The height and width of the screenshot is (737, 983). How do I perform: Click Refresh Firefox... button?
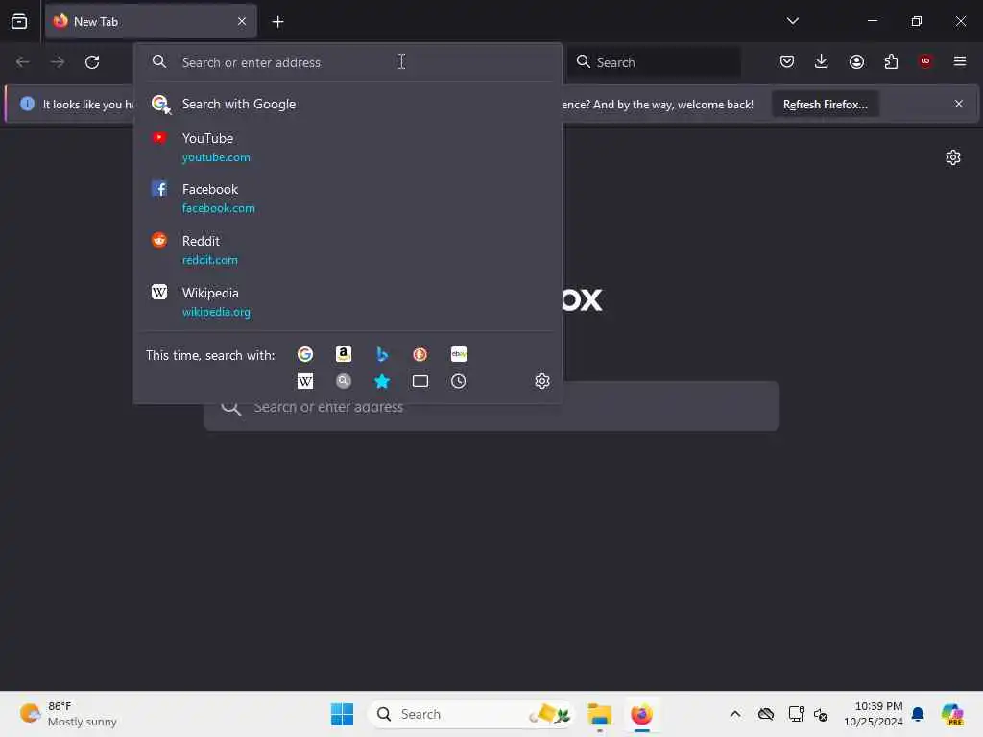tap(825, 104)
